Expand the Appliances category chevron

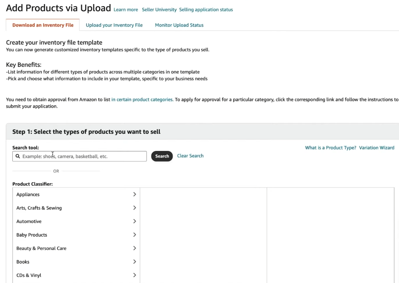(135, 194)
